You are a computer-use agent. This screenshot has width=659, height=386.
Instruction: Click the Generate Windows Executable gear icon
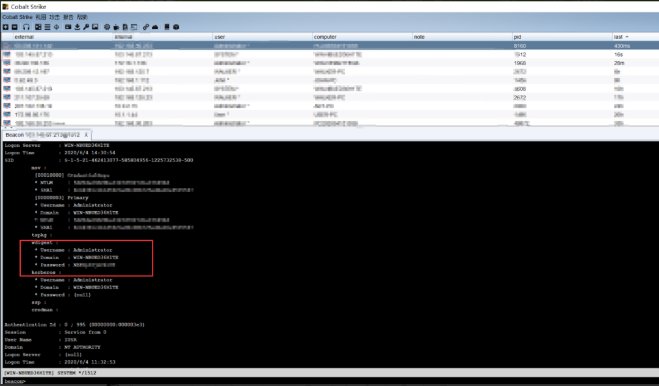(107, 27)
